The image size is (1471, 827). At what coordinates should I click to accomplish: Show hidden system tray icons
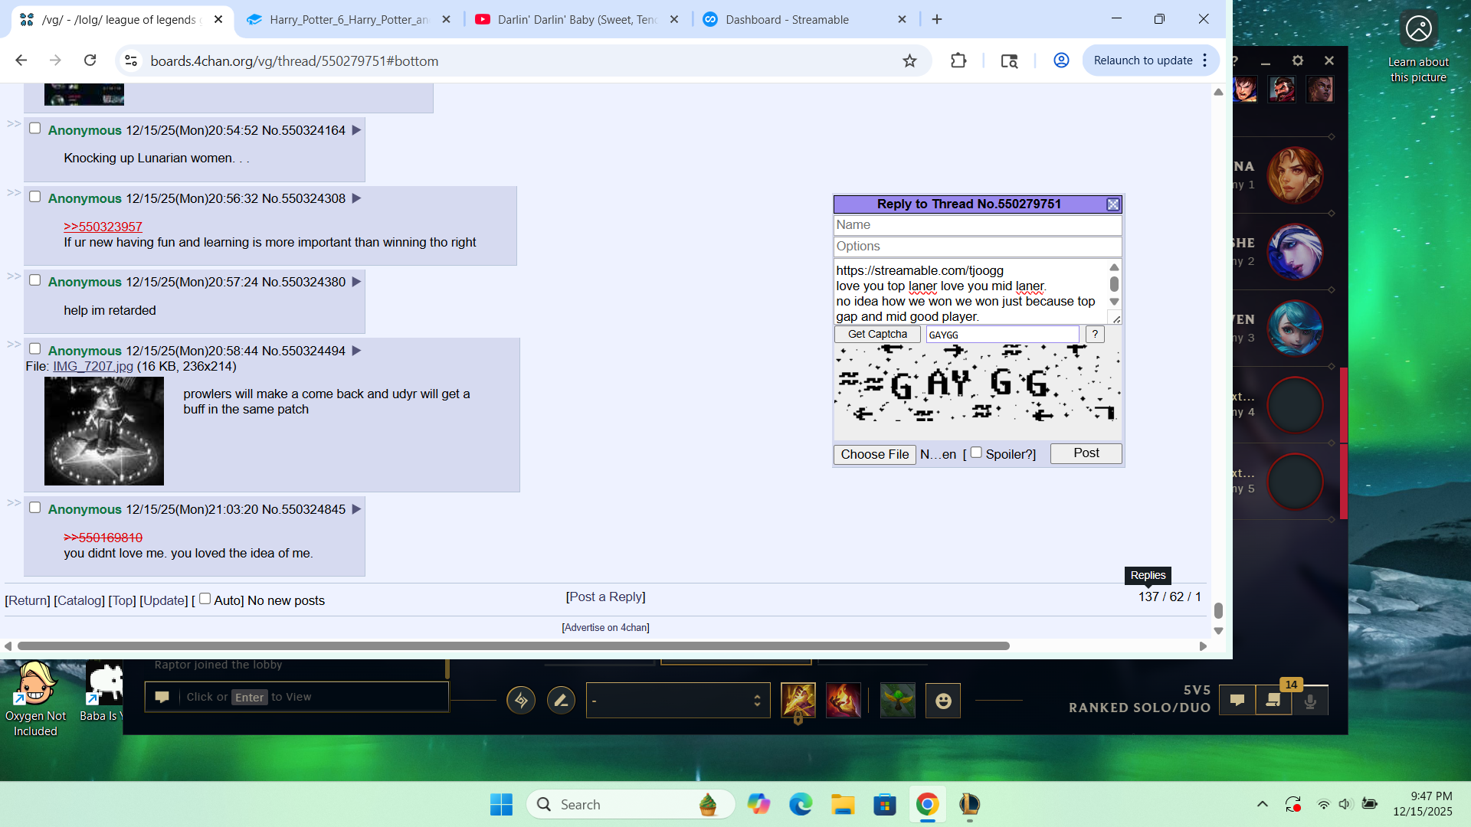(1262, 805)
